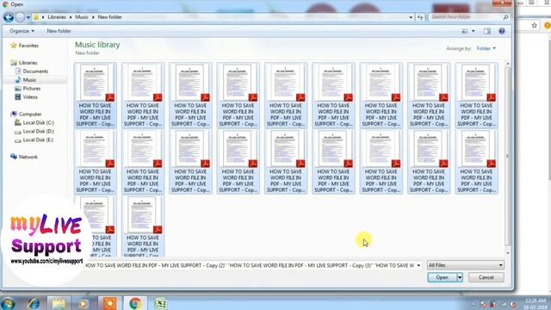Switch to Chrome in taskbar
The height and width of the screenshot is (310, 551).
tap(135, 303)
